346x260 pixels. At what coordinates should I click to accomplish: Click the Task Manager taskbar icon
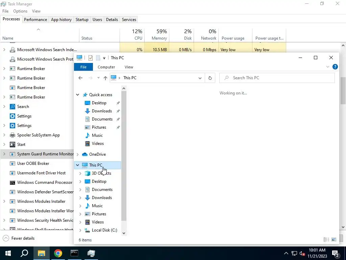[91, 253]
